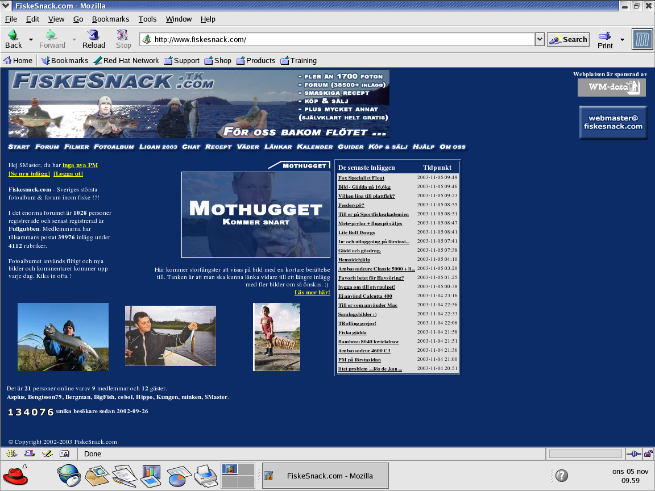Expand the Back button history dropdown
Viewport: 655px width, 491px height.
click(31, 40)
